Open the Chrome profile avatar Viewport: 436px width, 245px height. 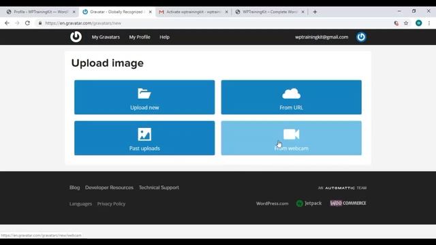pos(418,23)
